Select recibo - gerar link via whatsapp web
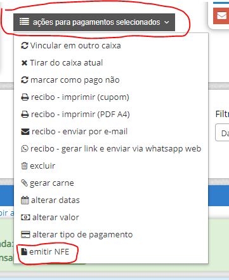This screenshot has height=280, width=229. [x=111, y=149]
